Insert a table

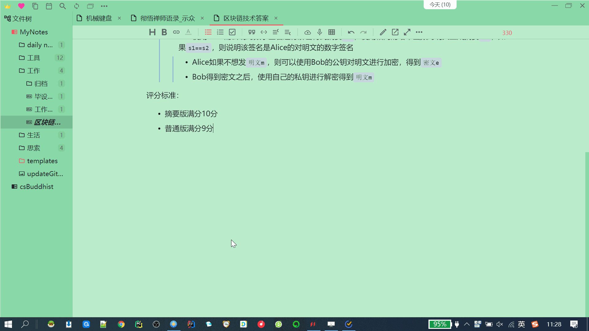click(331, 32)
